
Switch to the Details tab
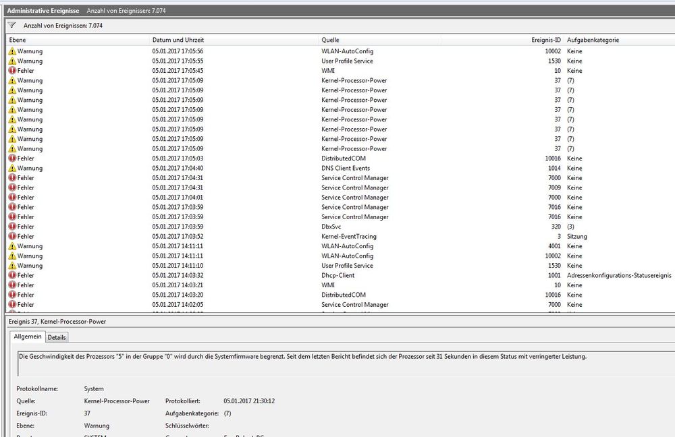point(57,337)
